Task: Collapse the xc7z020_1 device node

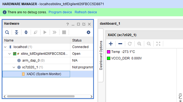Action: click(x=14, y=67)
